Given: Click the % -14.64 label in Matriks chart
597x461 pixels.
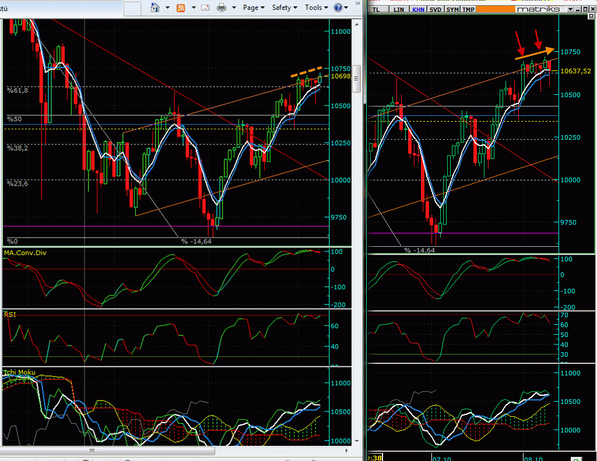Looking at the screenshot, I should click(420, 250).
